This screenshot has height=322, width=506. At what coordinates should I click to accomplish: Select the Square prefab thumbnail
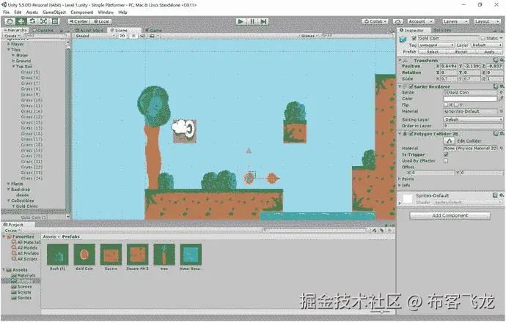pyautogui.click(x=111, y=254)
